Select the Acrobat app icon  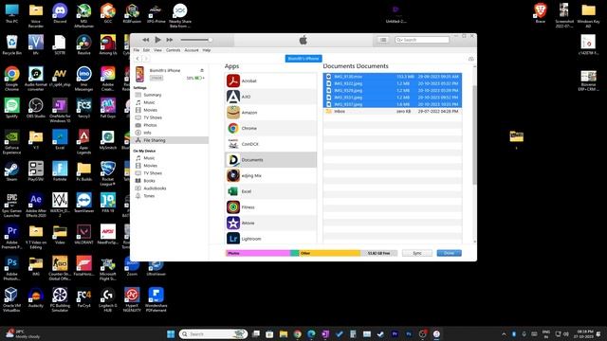click(x=233, y=81)
